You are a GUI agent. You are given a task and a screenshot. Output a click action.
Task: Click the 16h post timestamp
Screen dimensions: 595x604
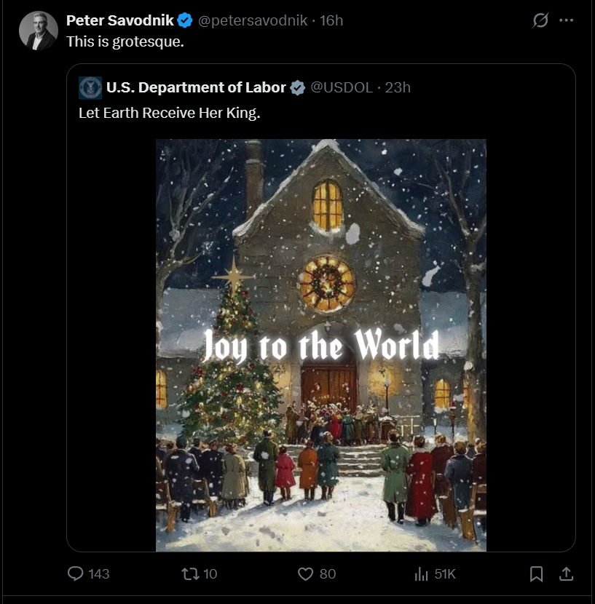331,20
